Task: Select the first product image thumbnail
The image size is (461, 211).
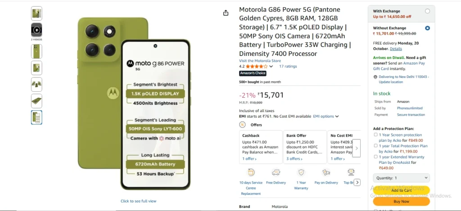Action: tap(36, 13)
